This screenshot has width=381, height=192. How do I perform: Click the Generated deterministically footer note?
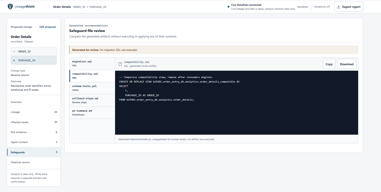point(166,139)
